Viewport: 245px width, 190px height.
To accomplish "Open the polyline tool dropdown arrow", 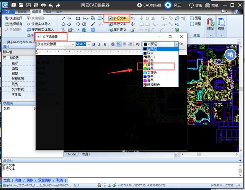I will pos(88,19).
